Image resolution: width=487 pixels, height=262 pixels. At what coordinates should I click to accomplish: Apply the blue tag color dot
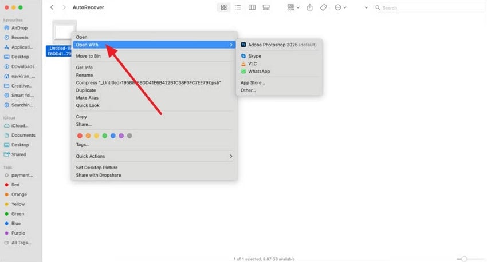pyautogui.click(x=113, y=136)
